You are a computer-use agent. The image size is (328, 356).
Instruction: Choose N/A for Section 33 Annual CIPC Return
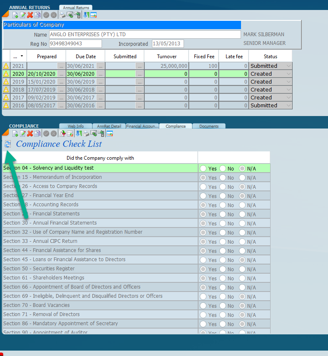[242, 242]
